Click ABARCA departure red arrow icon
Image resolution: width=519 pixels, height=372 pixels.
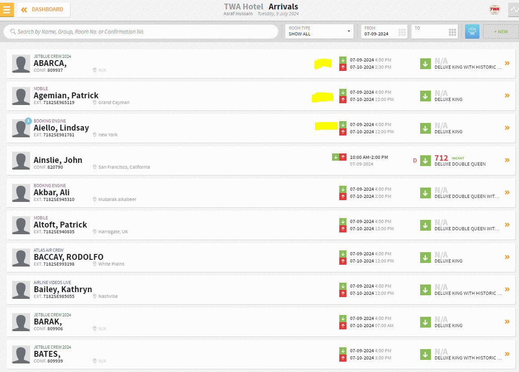tap(343, 67)
